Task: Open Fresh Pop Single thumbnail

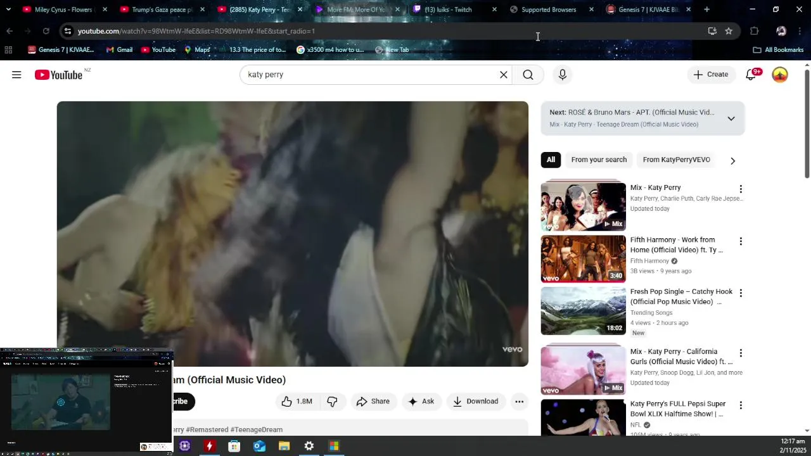Action: [x=583, y=311]
